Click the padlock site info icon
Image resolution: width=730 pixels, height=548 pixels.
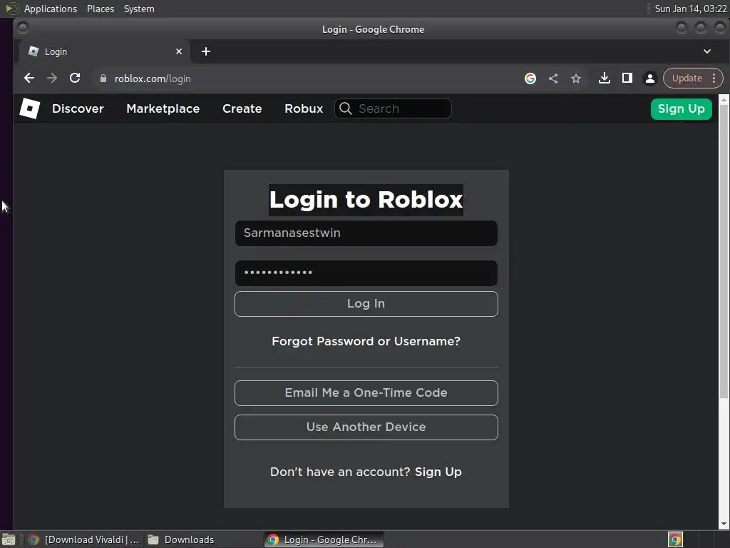click(103, 78)
